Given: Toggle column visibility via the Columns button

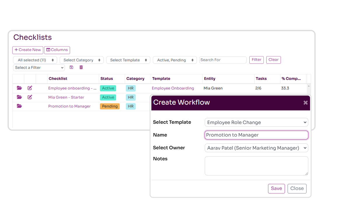Looking at the screenshot, I should pyautogui.click(x=57, y=50).
